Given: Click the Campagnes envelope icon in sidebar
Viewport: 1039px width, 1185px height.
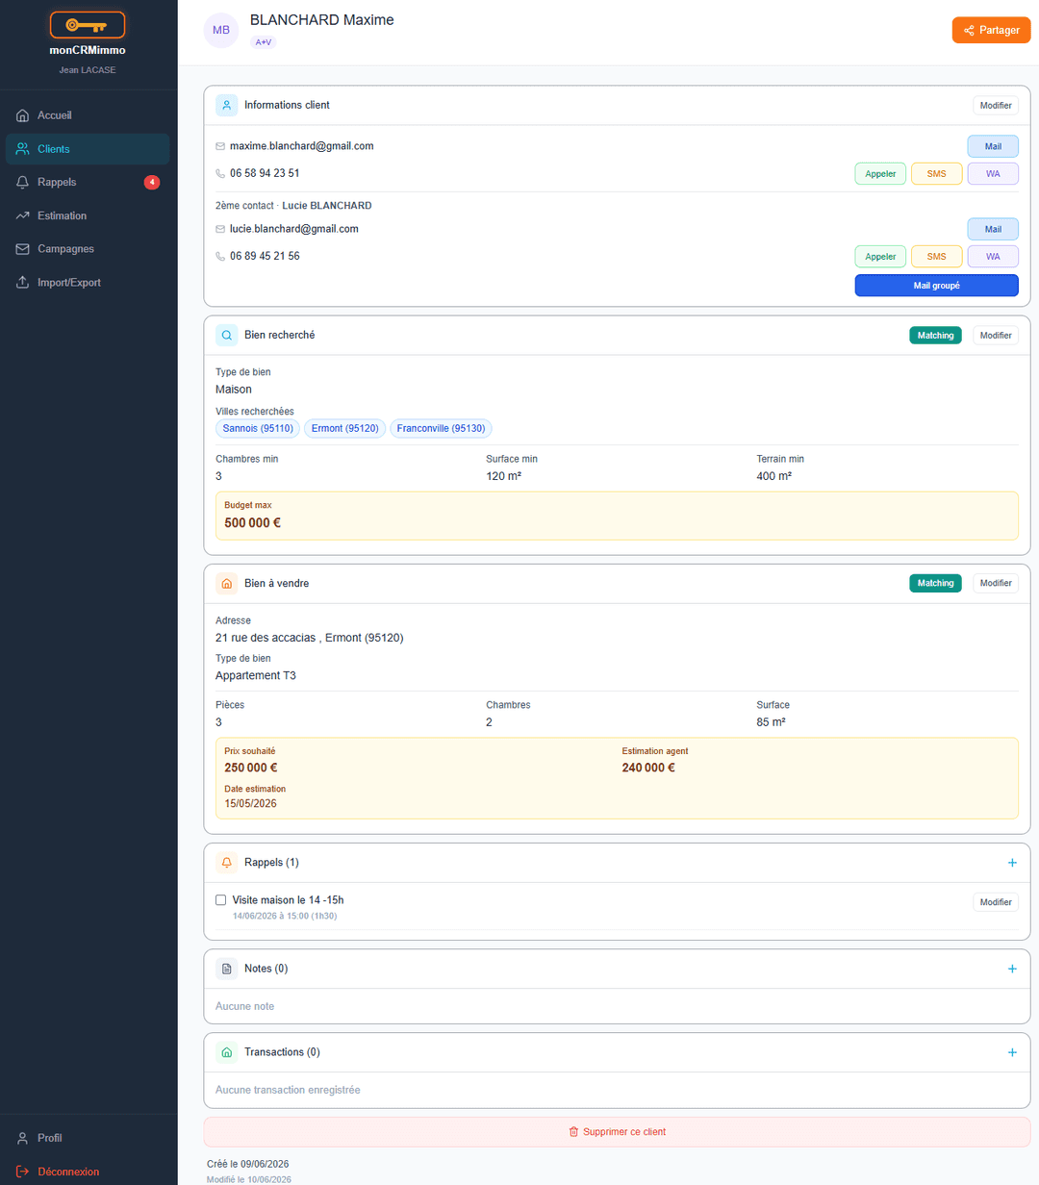Looking at the screenshot, I should (x=22, y=249).
